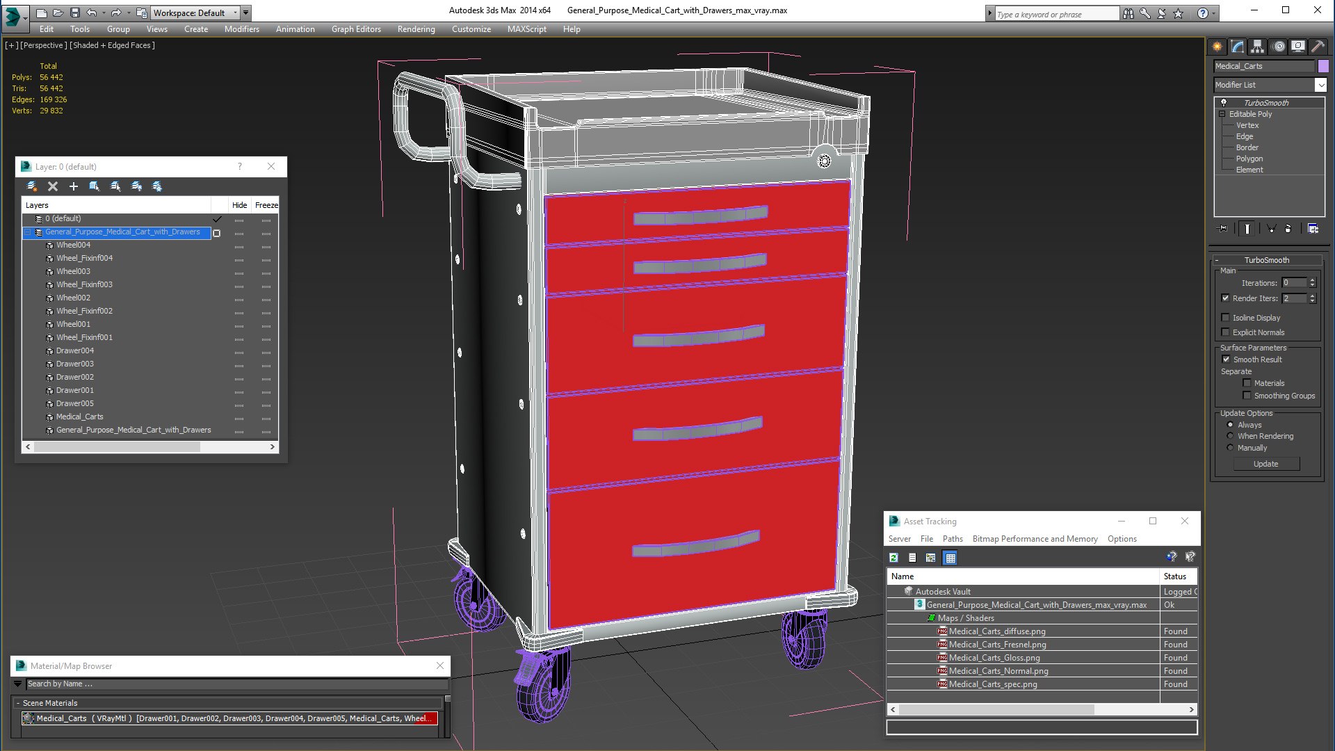Viewport: 1335px width, 751px height.
Task: Open Paths menu in Asset Tracking
Action: tap(953, 539)
